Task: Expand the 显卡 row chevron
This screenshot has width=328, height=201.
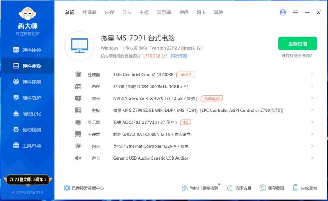Action: (312, 98)
